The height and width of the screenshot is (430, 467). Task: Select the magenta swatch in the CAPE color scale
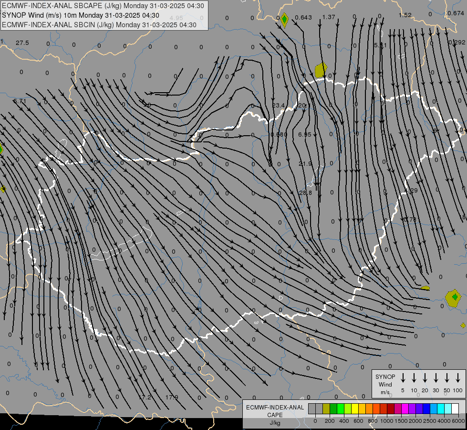click(x=405, y=409)
